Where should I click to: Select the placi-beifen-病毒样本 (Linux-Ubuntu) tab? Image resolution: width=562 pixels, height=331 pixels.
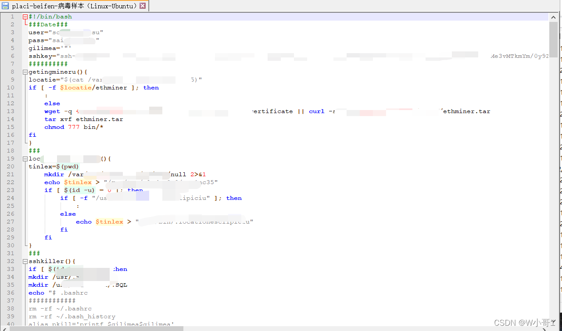(74, 6)
